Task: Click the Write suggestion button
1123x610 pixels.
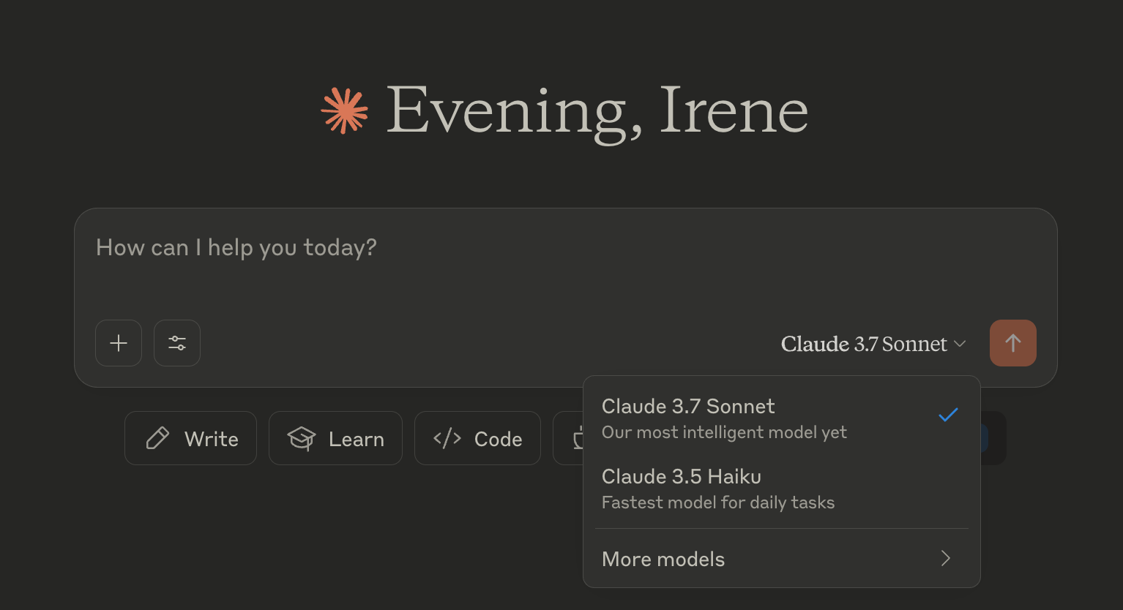Action: 190,439
